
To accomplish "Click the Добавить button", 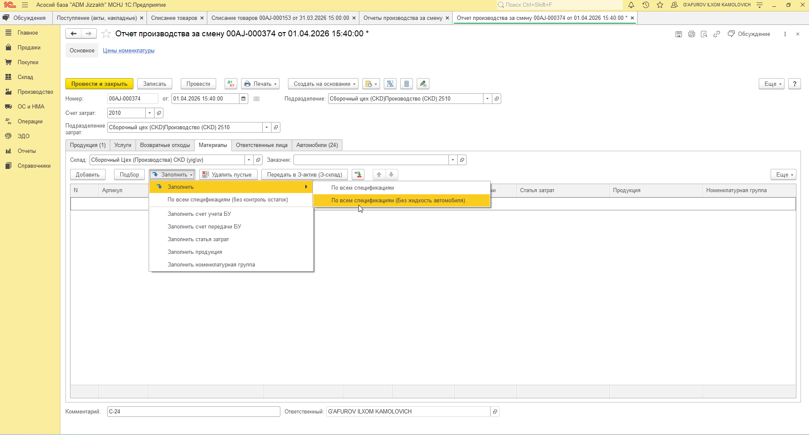I will point(88,174).
